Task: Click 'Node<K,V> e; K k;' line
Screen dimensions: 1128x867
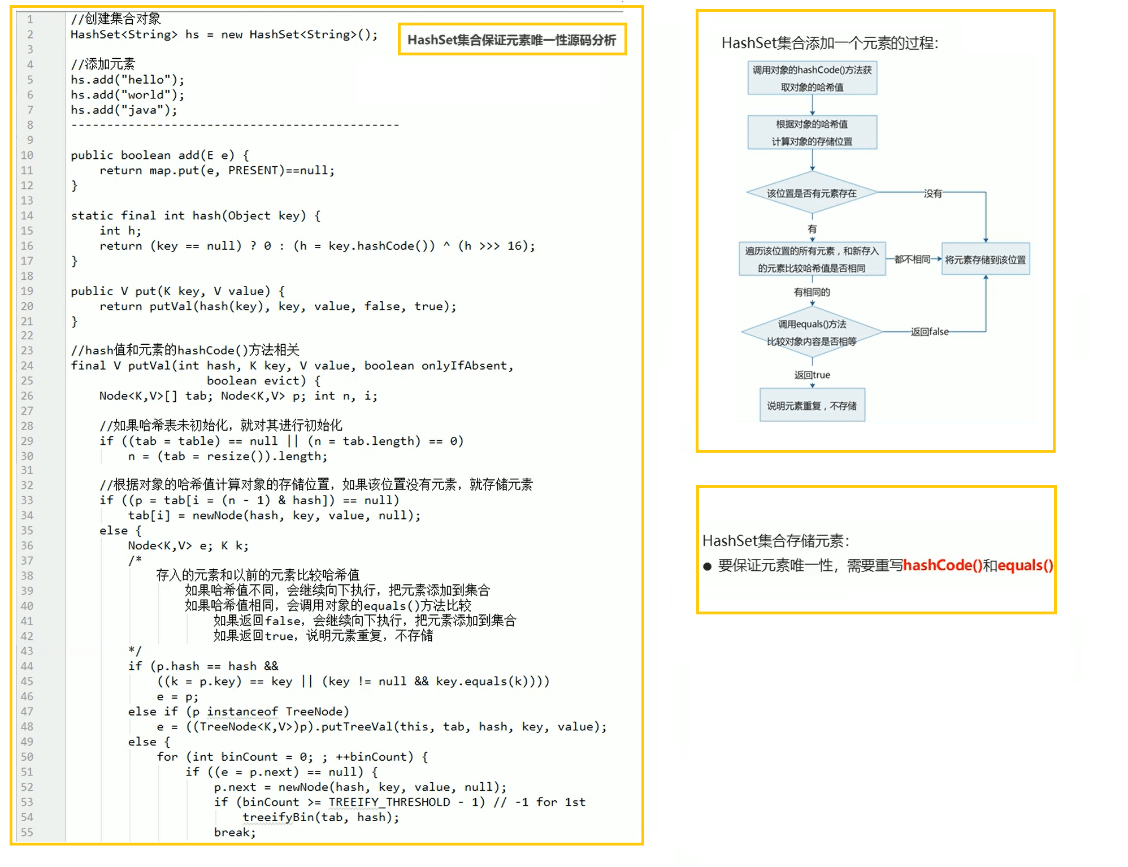Action: pos(188,546)
